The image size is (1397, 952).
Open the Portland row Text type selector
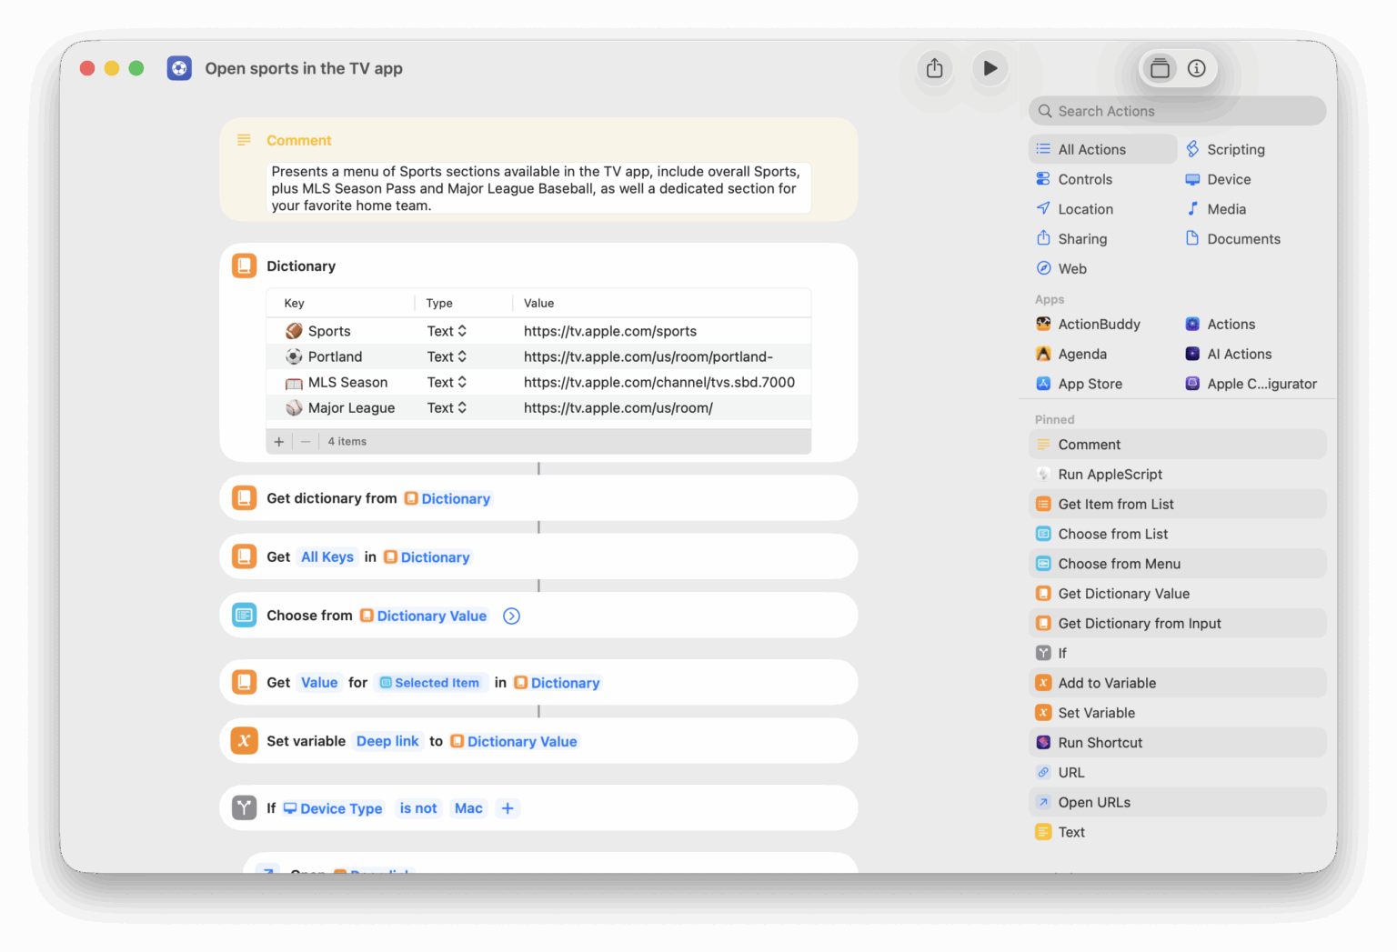click(x=447, y=356)
